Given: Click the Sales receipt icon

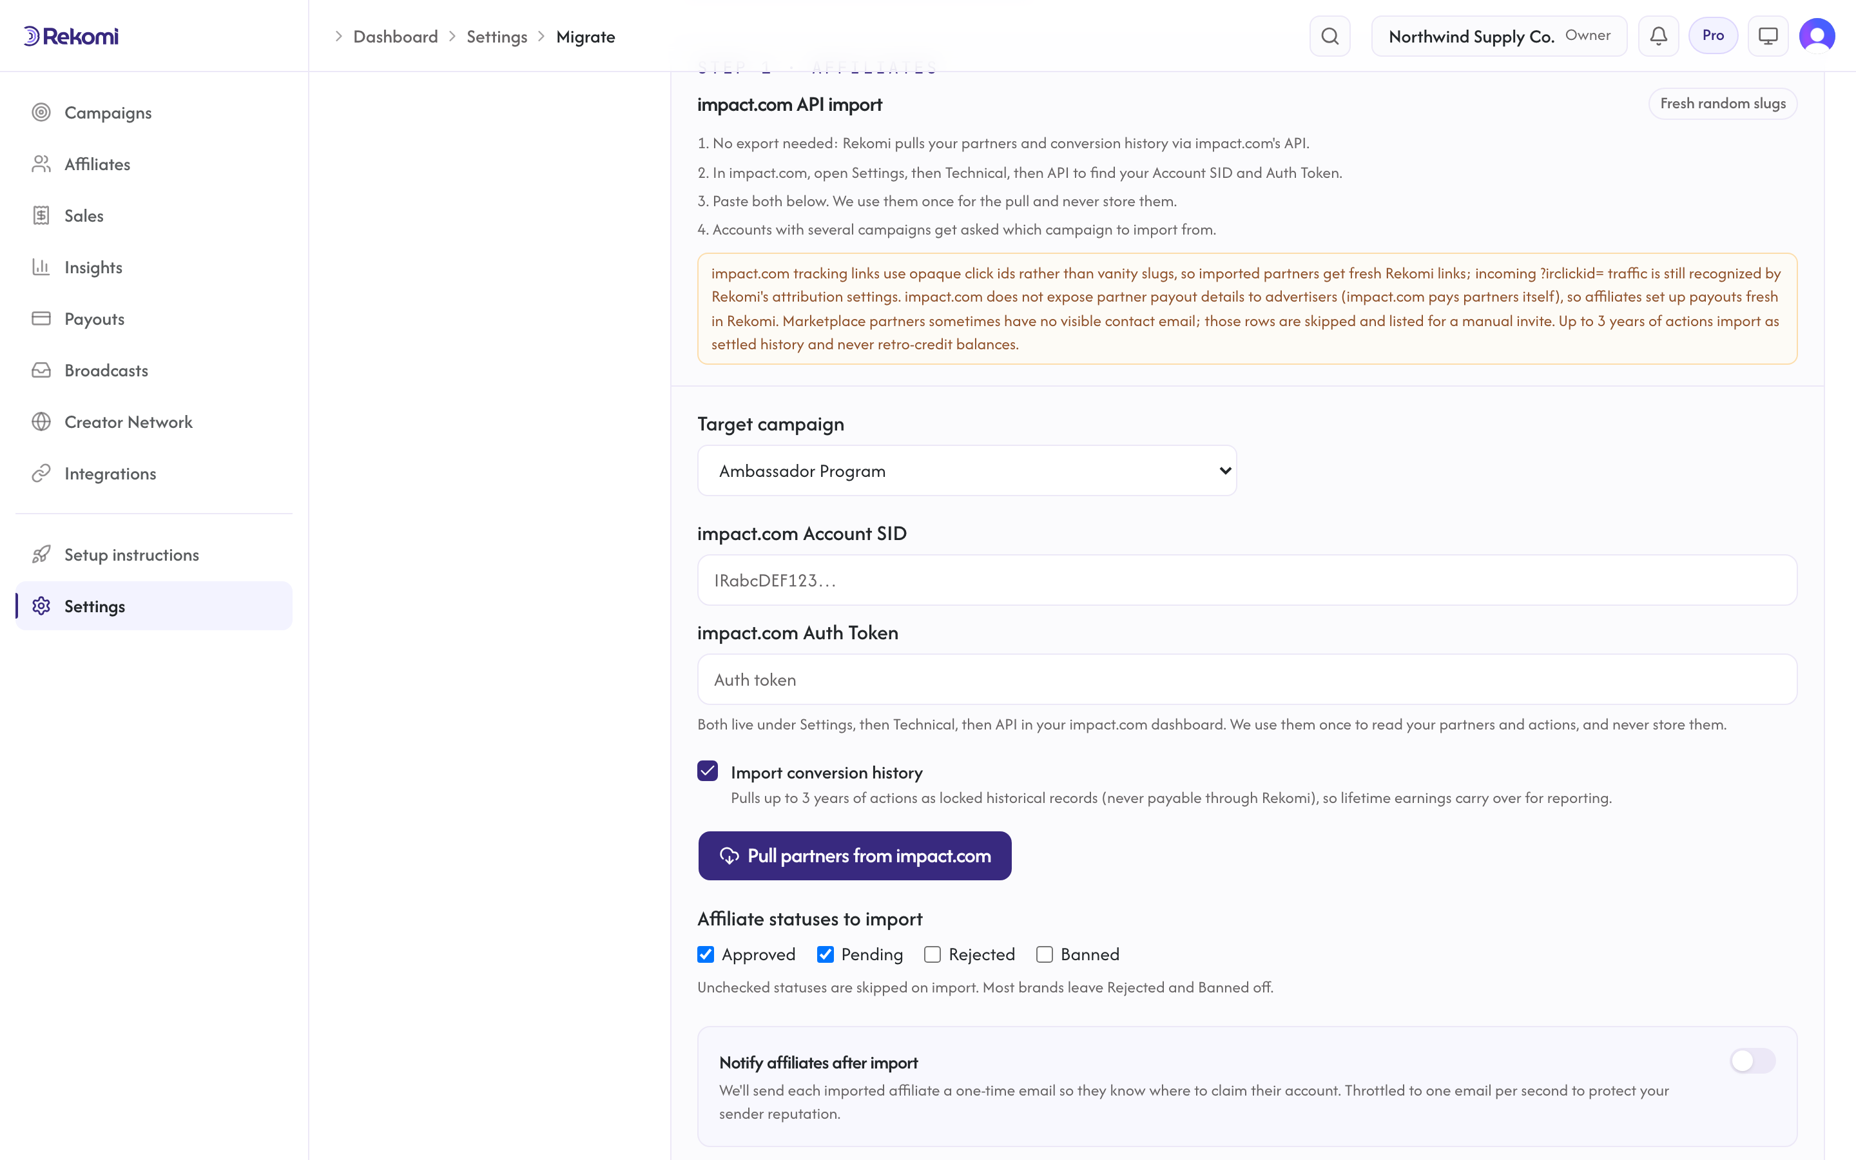Looking at the screenshot, I should click(41, 215).
